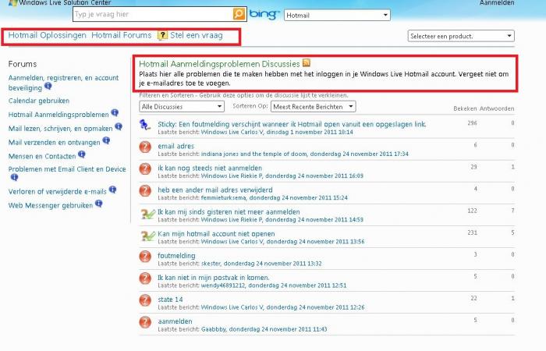Image resolution: width=546 pixels, height=351 pixels.
Task: Click the question icon next to email adres
Action: coord(145,147)
